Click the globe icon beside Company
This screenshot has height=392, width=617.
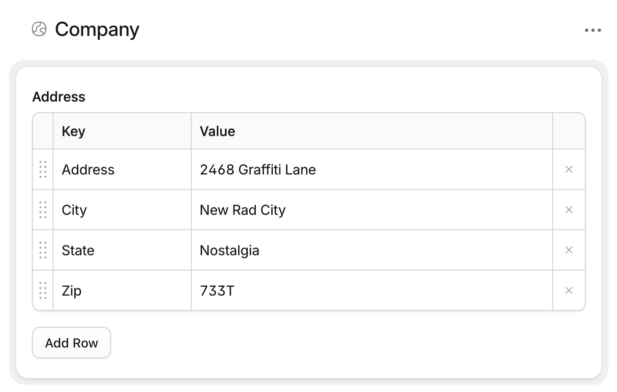pos(38,30)
